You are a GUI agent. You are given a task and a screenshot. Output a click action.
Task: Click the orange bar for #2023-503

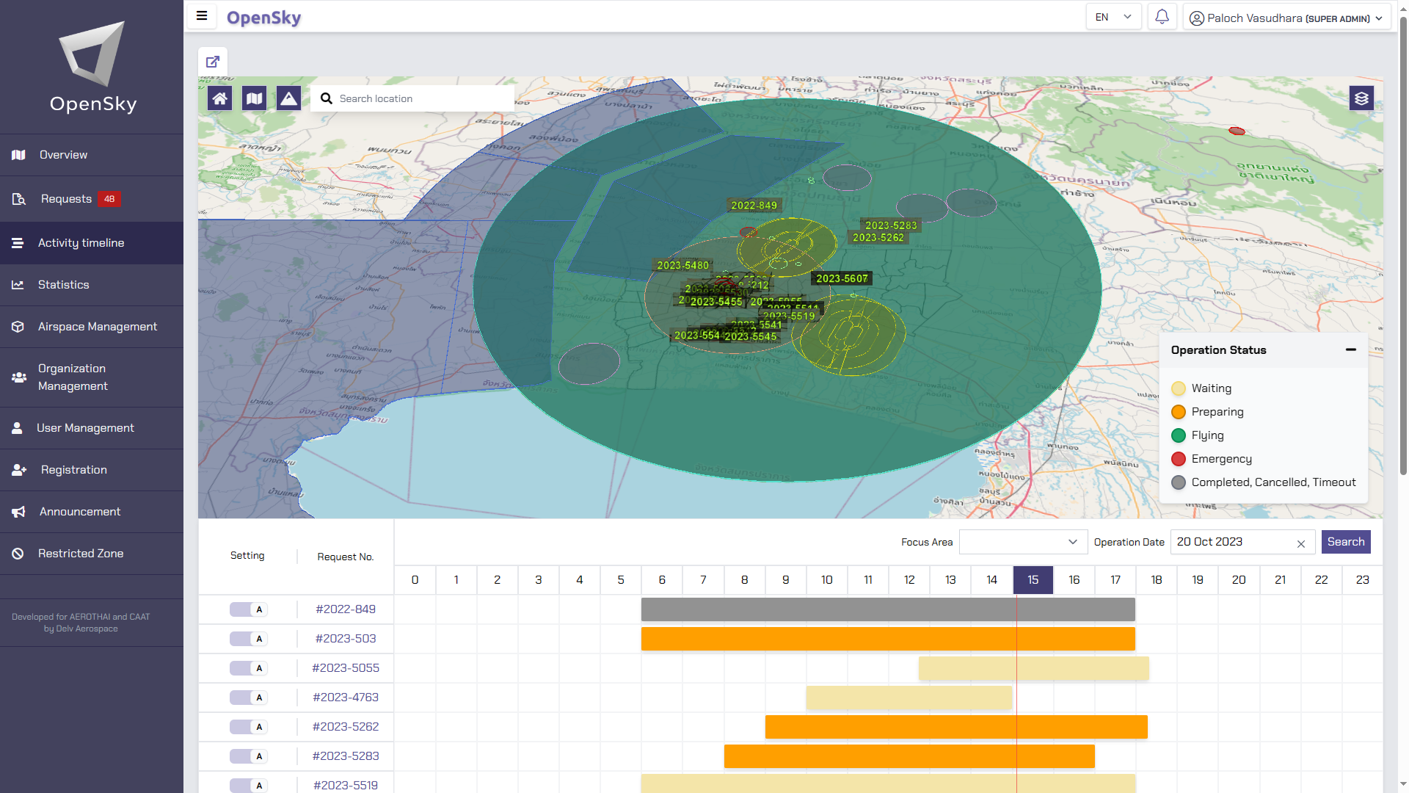[x=888, y=639]
